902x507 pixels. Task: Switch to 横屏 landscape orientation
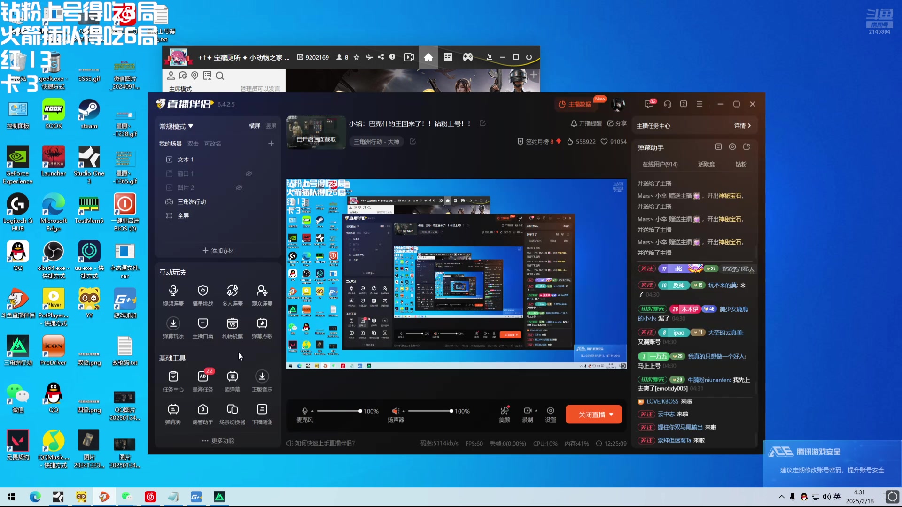pos(255,126)
